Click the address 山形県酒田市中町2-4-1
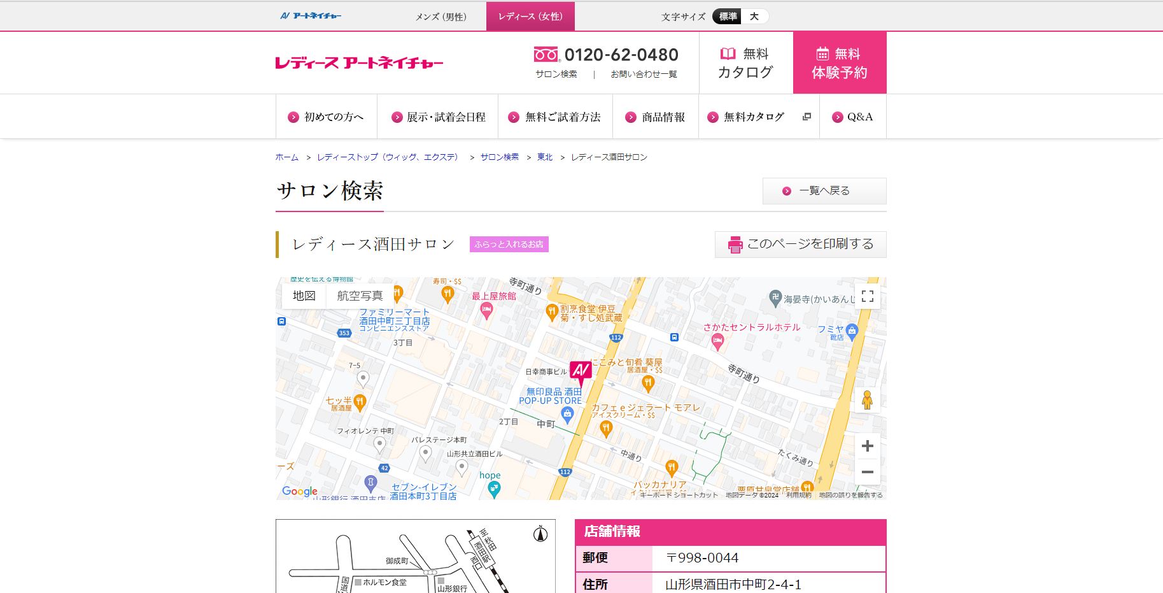Screen dimensions: 1163x593 [x=733, y=585]
